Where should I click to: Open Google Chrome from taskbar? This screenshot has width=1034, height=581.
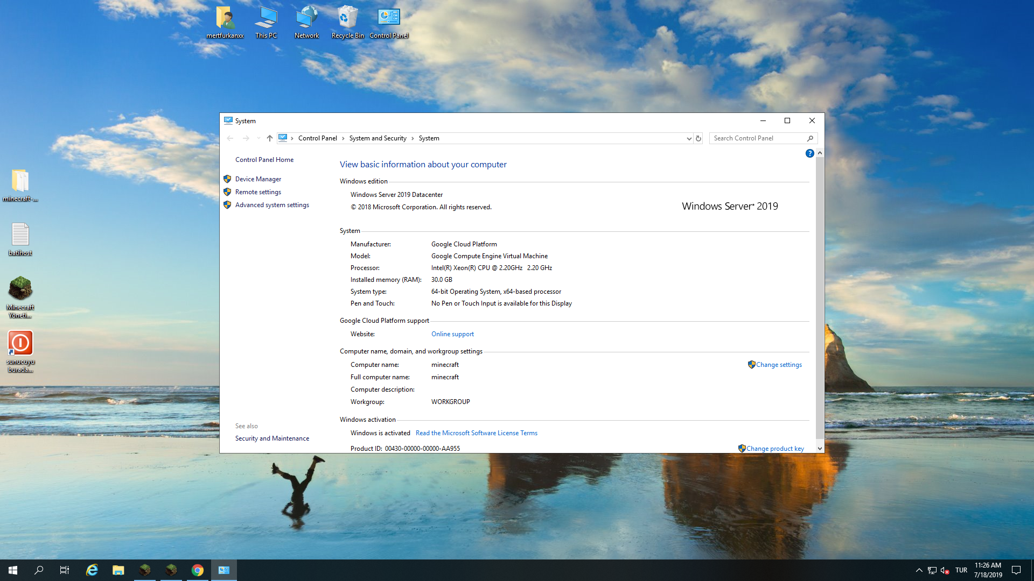(x=198, y=570)
